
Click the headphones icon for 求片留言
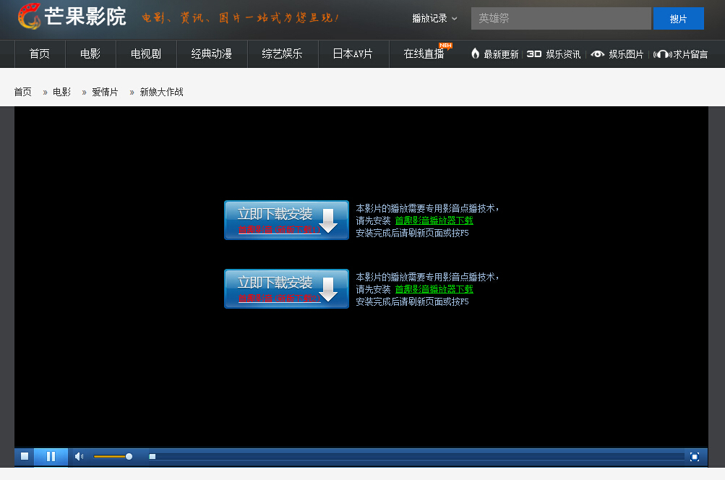pyautogui.click(x=663, y=53)
